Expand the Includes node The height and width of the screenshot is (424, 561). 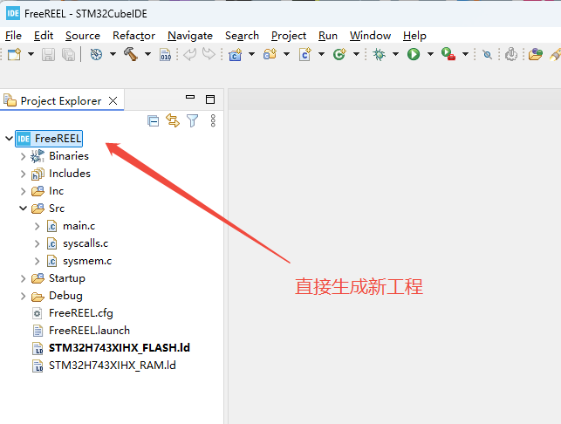click(x=24, y=174)
